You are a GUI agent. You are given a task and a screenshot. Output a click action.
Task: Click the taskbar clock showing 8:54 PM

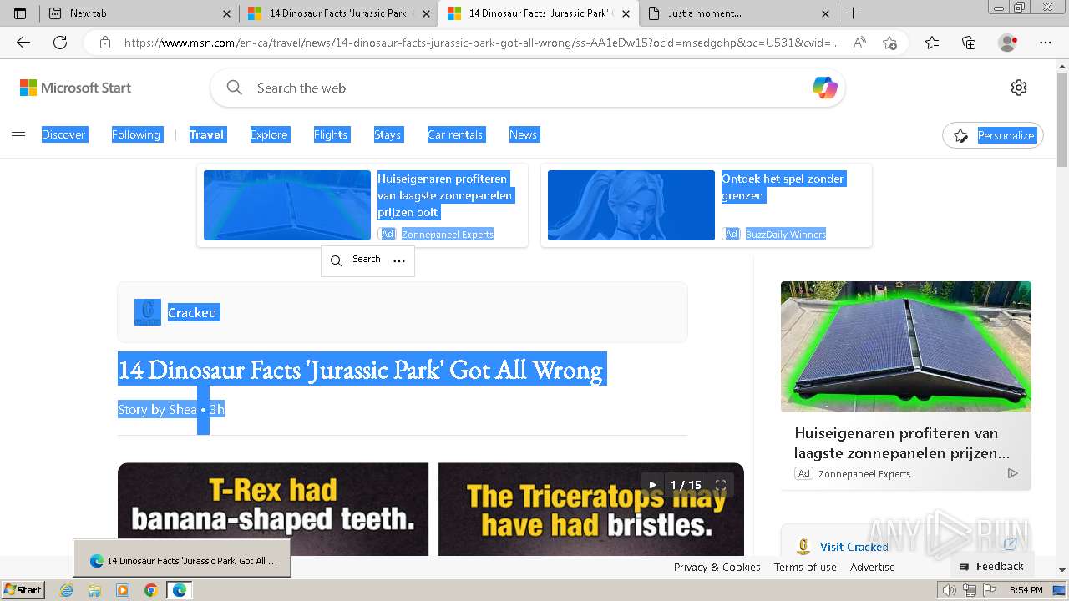coord(1026,590)
